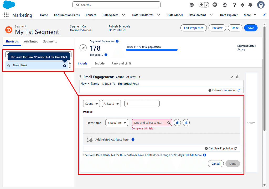This screenshot has width=269, height=189.
Task: Click the Flow Name info icon
Action: pos(65,66)
